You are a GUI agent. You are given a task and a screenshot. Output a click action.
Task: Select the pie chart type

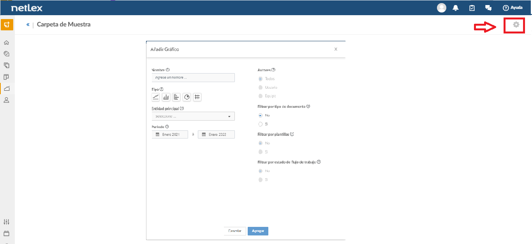pos(187,97)
